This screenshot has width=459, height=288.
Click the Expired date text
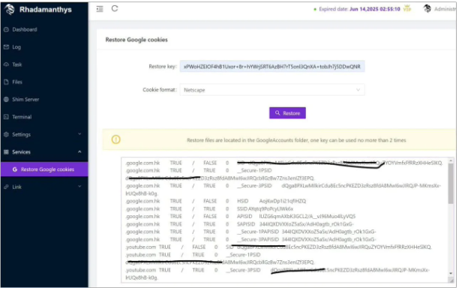tap(359, 9)
